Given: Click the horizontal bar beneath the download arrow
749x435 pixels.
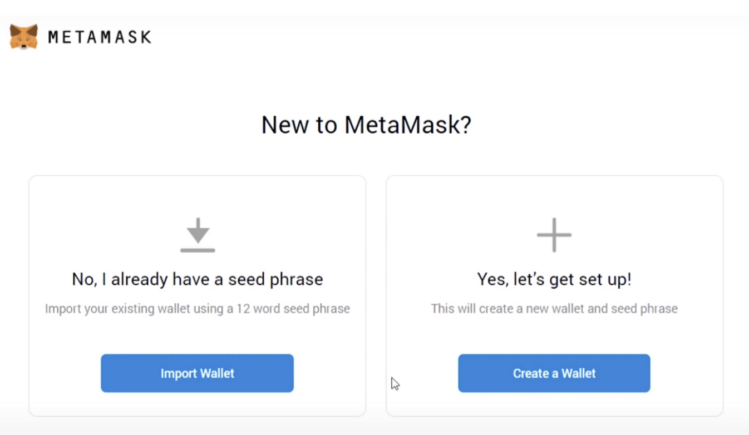Looking at the screenshot, I should pos(198,250).
